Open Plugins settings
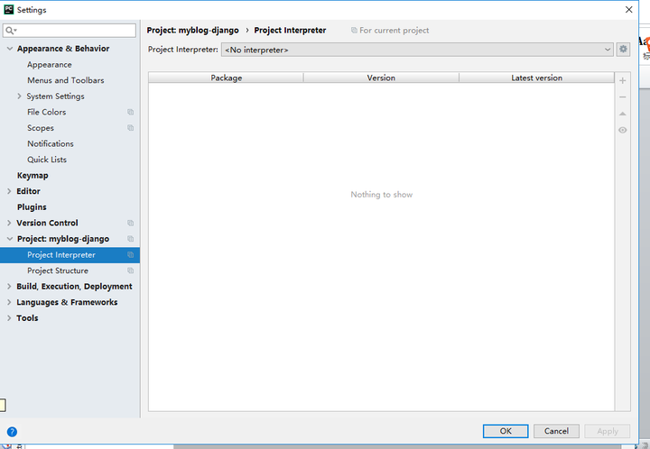Image resolution: width=650 pixels, height=449 pixels. 32,206
